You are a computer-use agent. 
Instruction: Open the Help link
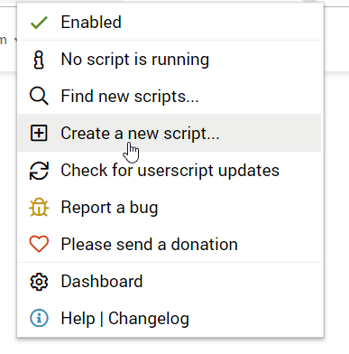coord(78,319)
